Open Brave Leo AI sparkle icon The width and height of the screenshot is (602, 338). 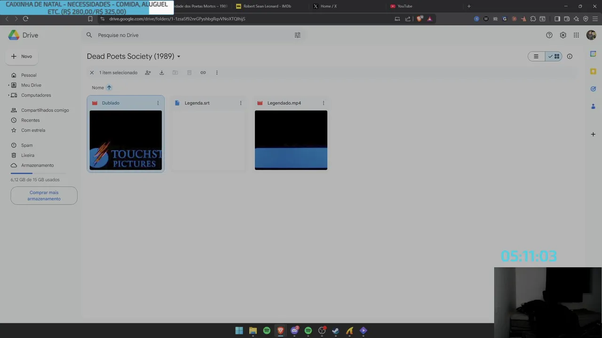click(x=576, y=19)
